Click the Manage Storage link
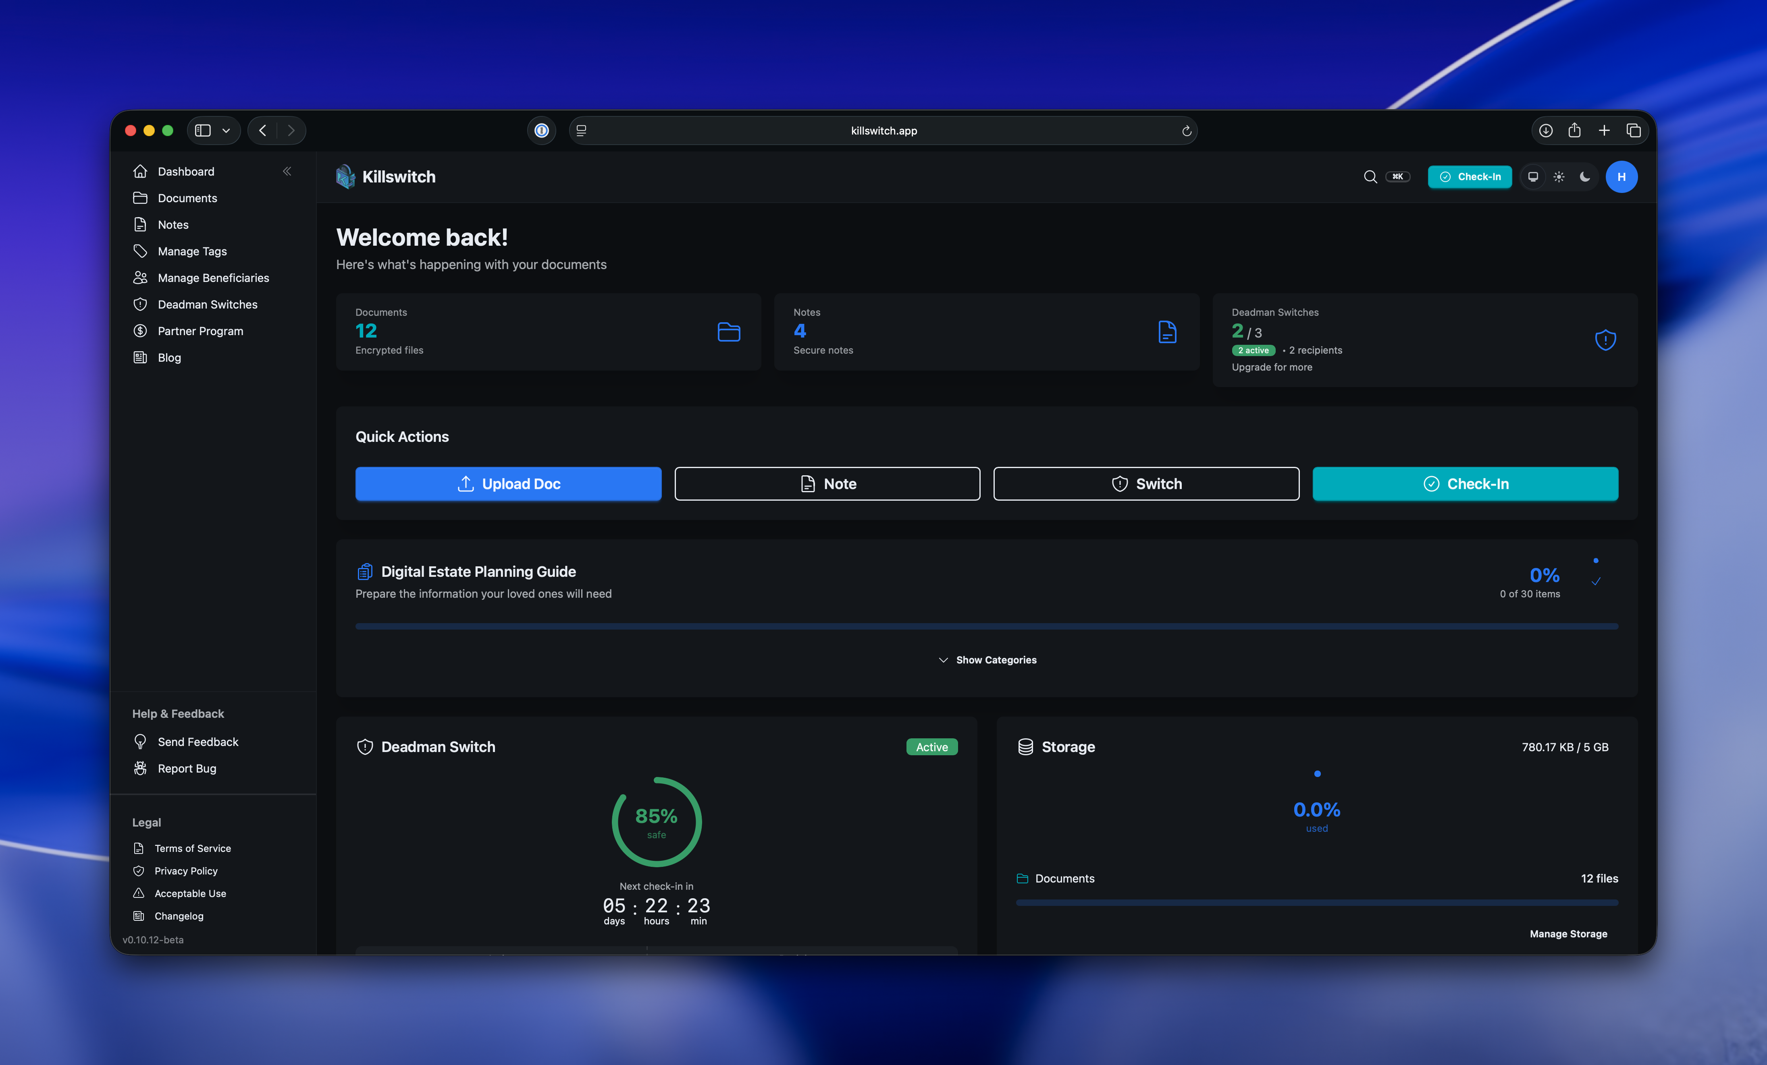Image resolution: width=1767 pixels, height=1065 pixels. (1567, 934)
